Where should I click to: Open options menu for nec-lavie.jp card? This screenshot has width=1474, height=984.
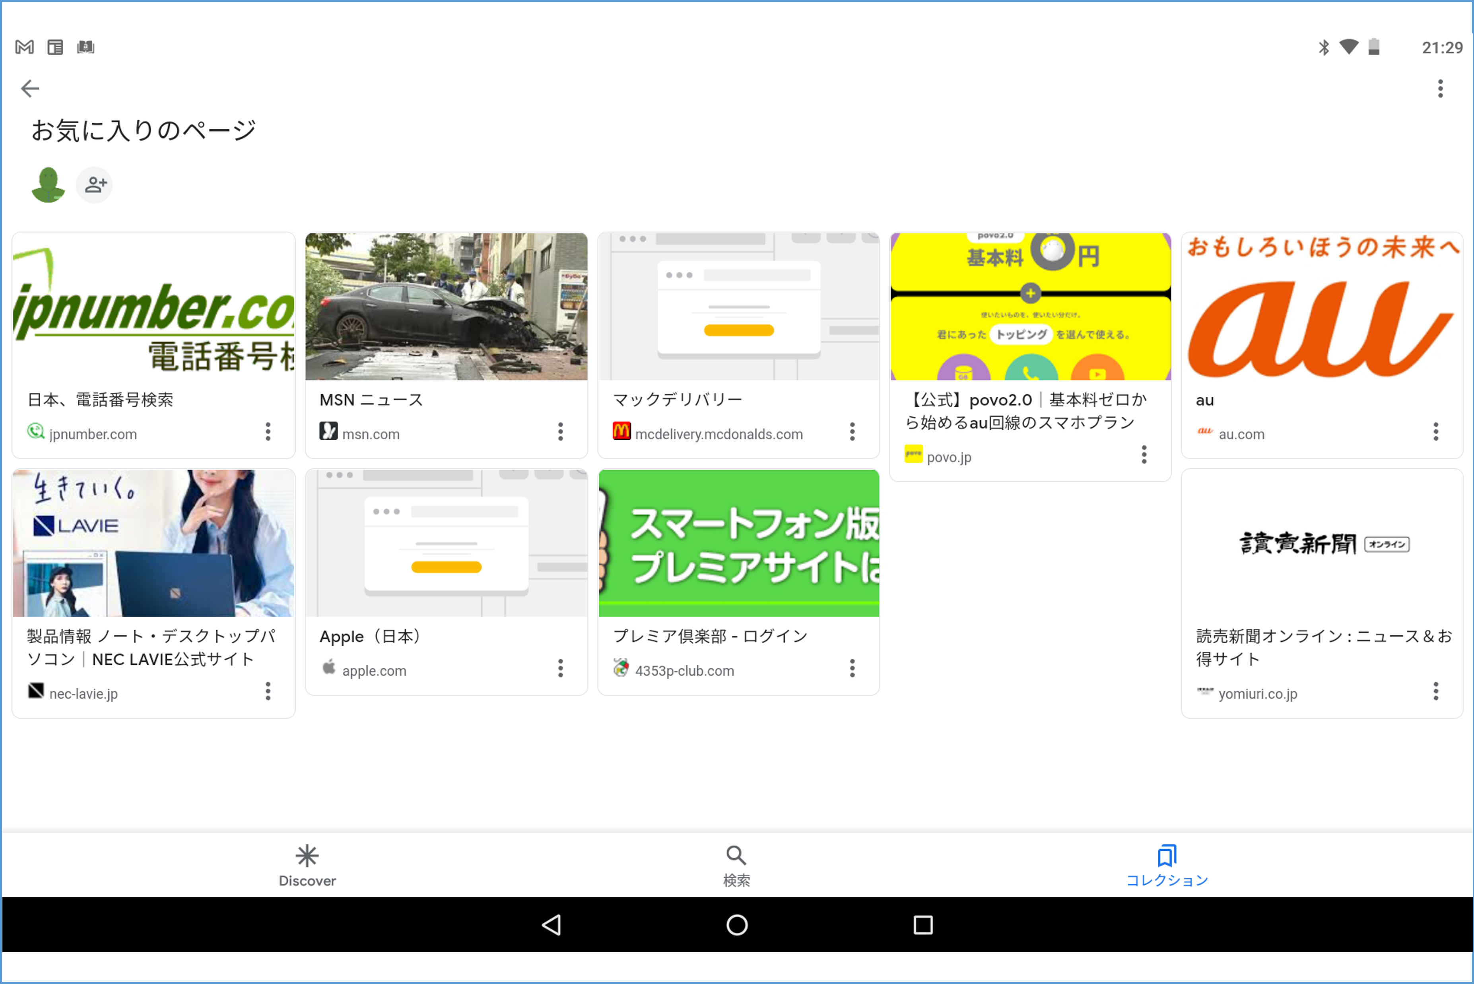(268, 691)
